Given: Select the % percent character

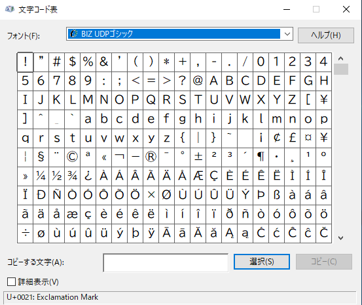Looking at the screenshot, I should [x=88, y=62].
